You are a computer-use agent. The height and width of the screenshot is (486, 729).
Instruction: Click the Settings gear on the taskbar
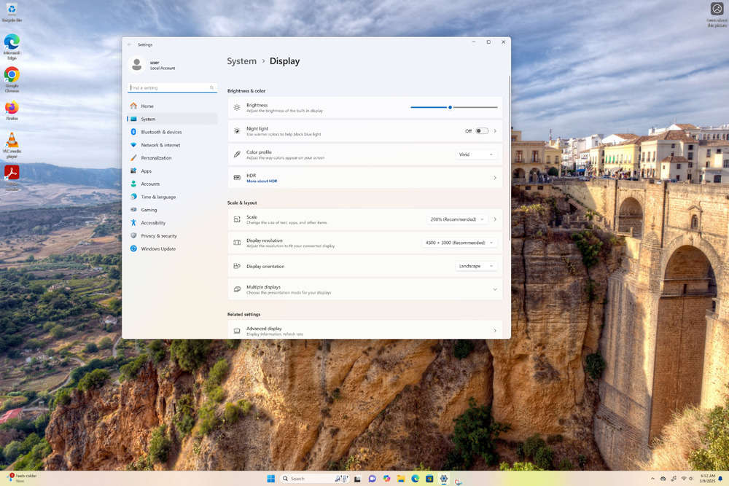pyautogui.click(x=444, y=479)
